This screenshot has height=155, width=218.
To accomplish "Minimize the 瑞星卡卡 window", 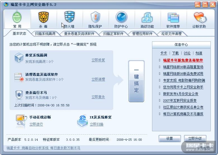I will click(198, 4).
